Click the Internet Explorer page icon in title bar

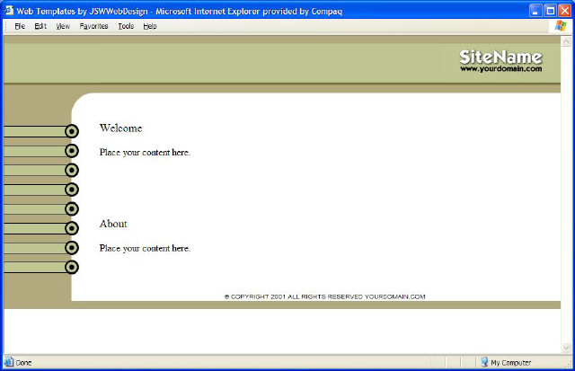(9, 10)
